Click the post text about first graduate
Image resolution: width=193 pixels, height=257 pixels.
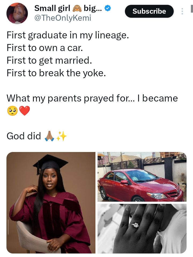pyautogui.click(x=68, y=35)
